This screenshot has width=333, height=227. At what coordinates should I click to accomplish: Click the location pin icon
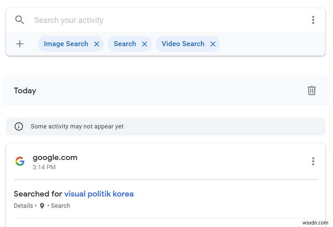click(42, 206)
